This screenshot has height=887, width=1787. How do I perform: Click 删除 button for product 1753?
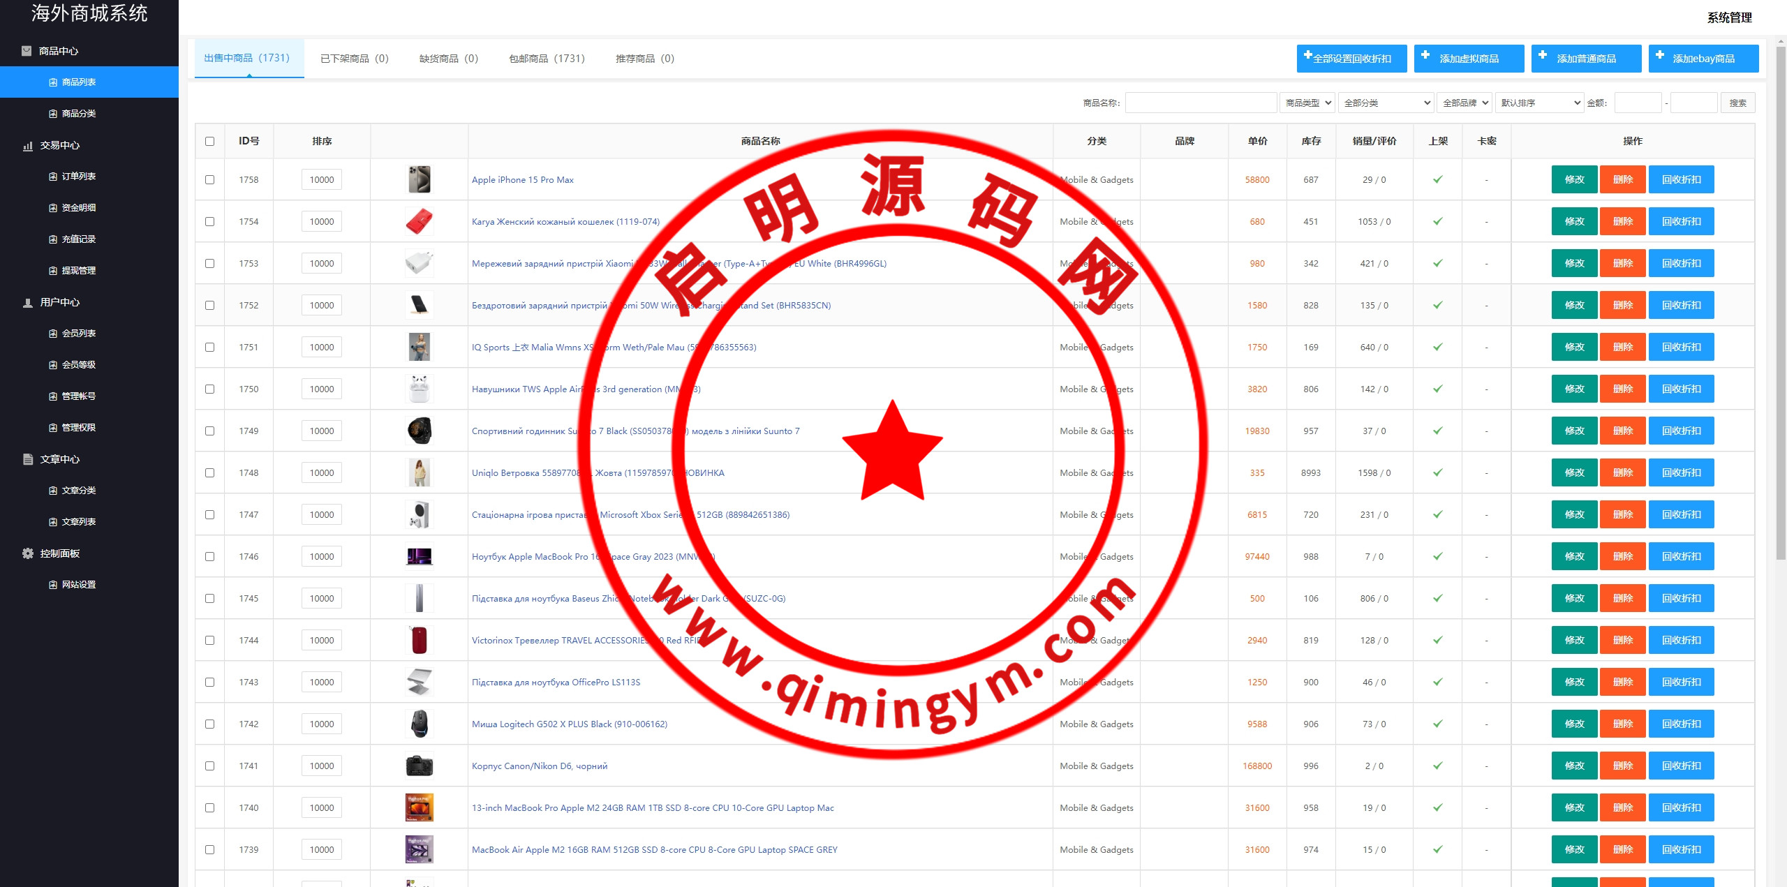pyautogui.click(x=1622, y=264)
